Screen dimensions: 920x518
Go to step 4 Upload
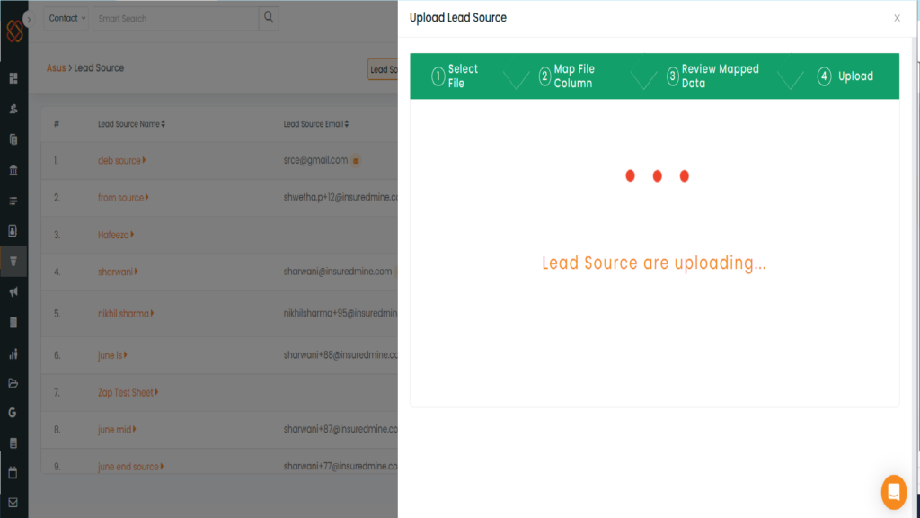[845, 76]
